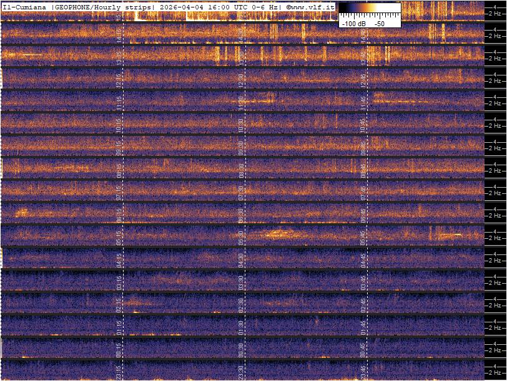Select the 00:30 time marker label
This screenshot has height=381, width=507.
tap(240, 349)
